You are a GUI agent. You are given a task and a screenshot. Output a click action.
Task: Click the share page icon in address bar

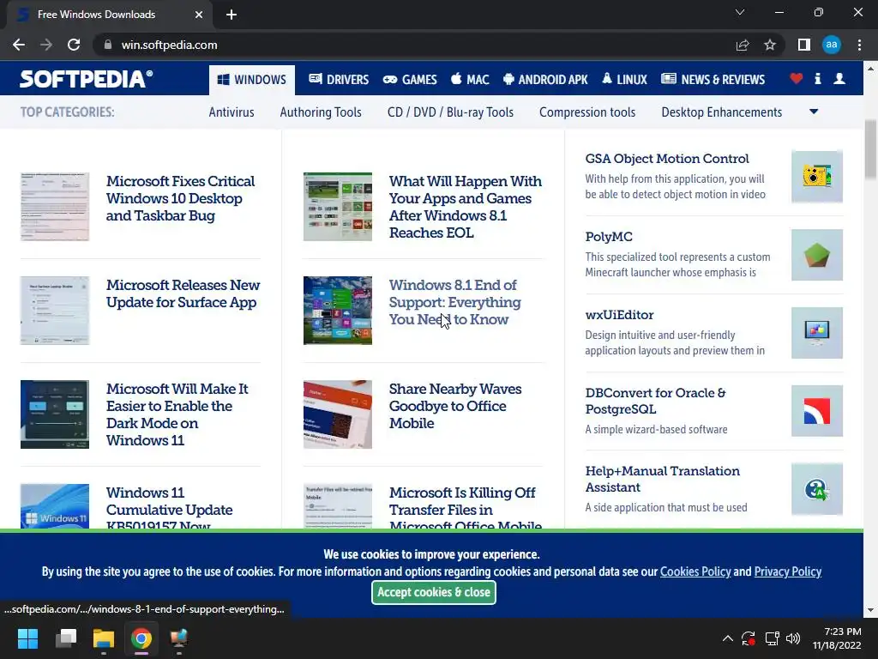[x=743, y=45]
